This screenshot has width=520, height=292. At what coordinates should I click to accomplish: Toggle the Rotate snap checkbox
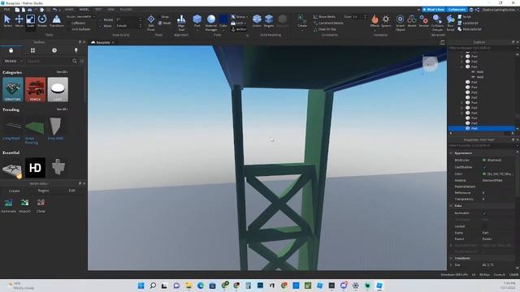101,19
